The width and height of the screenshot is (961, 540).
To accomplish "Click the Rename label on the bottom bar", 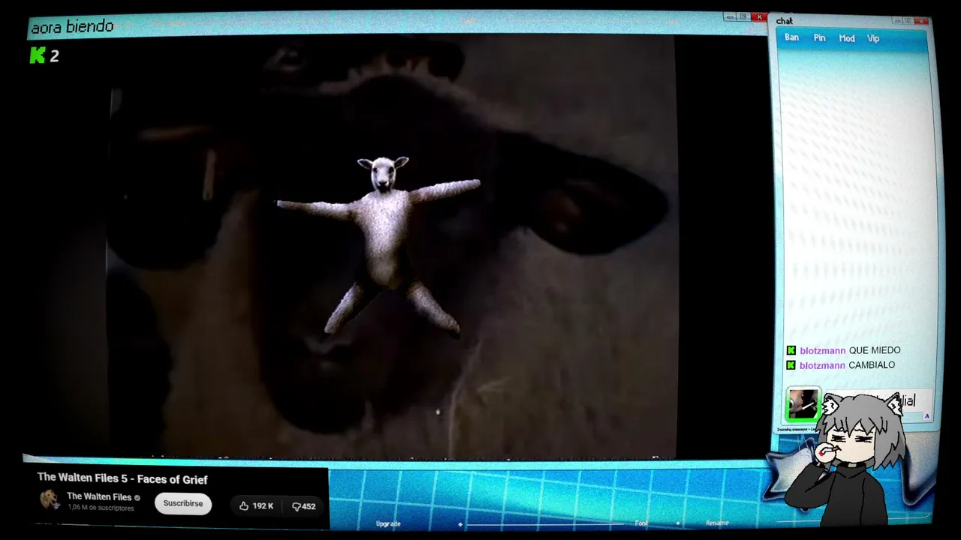I will click(717, 523).
